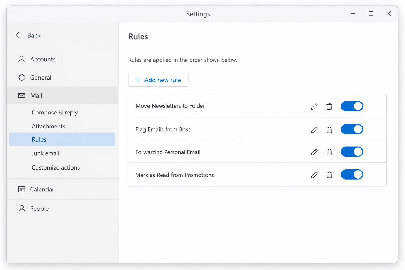
Task: Edit the Flag Emails from Boss rule
Action: pyautogui.click(x=314, y=130)
